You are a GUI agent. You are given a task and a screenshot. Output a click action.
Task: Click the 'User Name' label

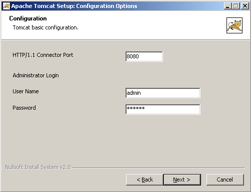[25, 91]
